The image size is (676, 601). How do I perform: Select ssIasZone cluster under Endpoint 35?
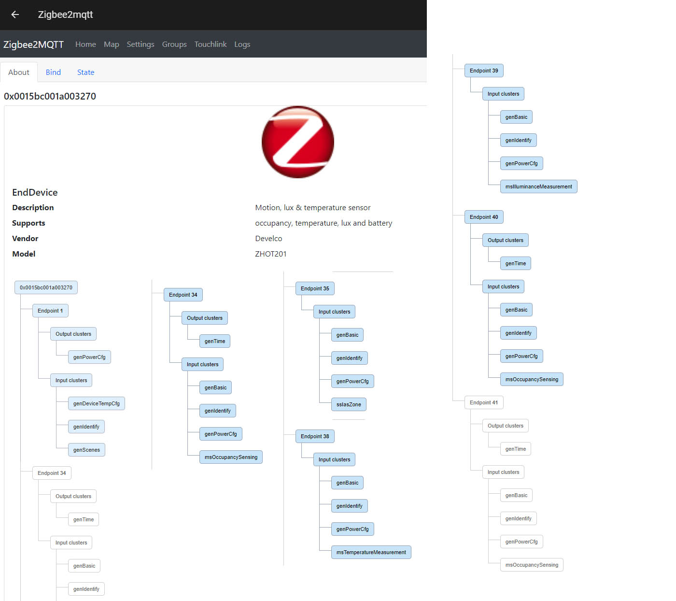(x=348, y=404)
